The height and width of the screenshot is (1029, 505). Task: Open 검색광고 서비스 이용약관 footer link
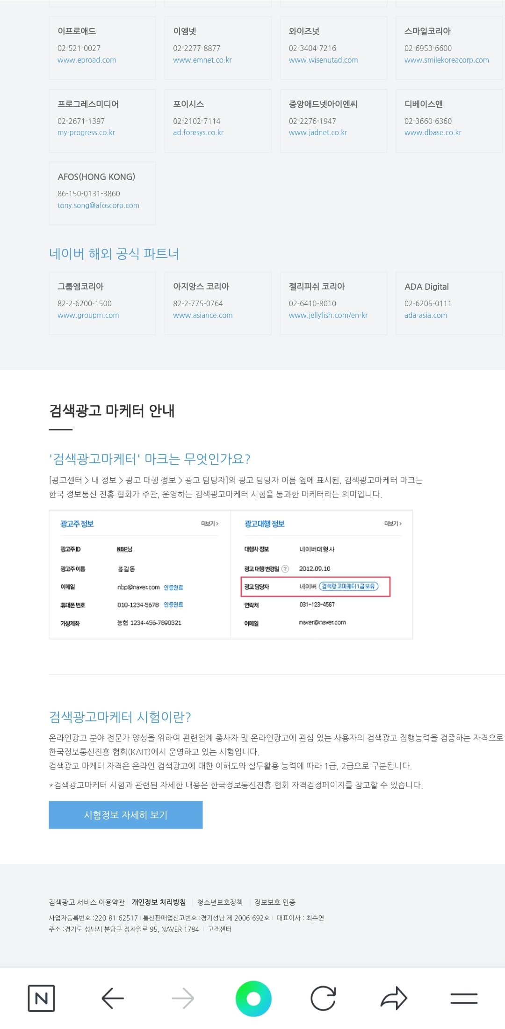click(87, 902)
